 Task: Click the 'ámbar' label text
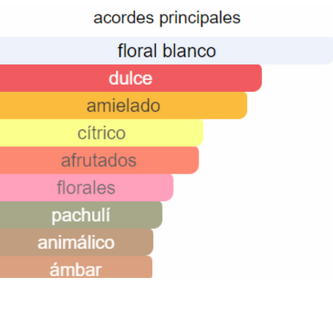pyautogui.click(x=76, y=270)
